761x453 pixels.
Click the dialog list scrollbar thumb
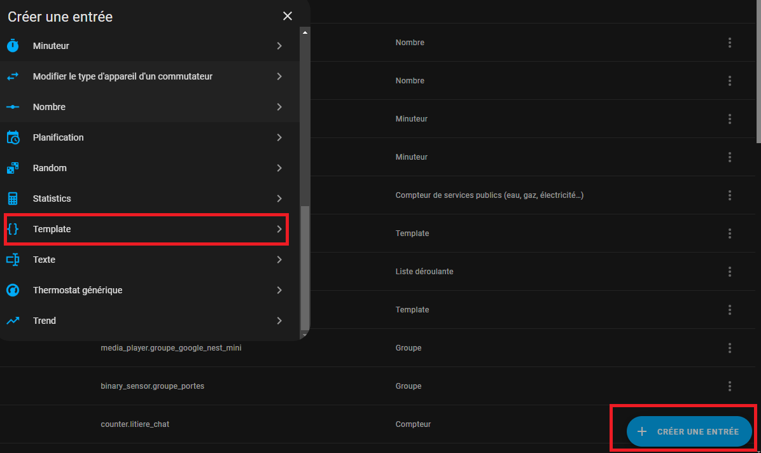click(305, 267)
